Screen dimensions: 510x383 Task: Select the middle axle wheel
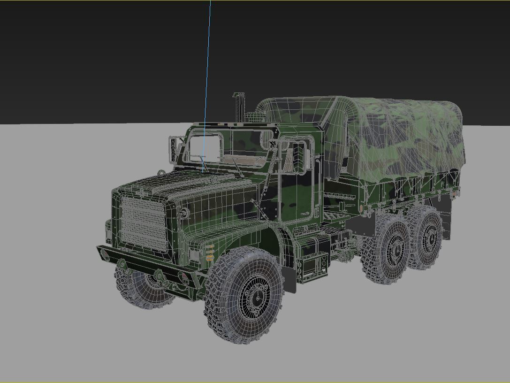tap(386, 249)
